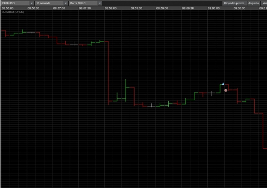Click the Riquadro prezzo button
The height and width of the screenshot is (188, 267).
(x=234, y=3)
